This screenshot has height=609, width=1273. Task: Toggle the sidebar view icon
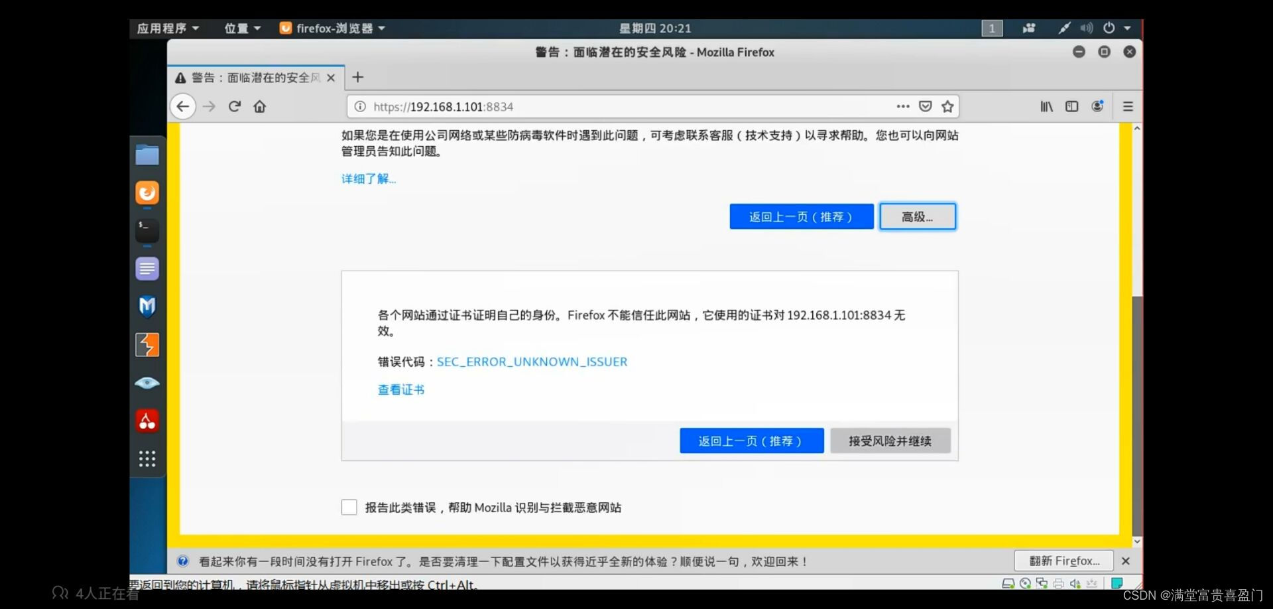tap(1072, 106)
